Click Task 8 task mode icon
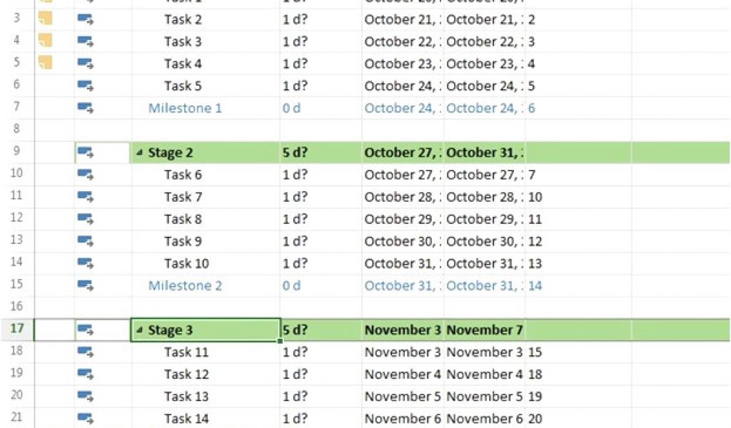731x428 pixels. (86, 219)
